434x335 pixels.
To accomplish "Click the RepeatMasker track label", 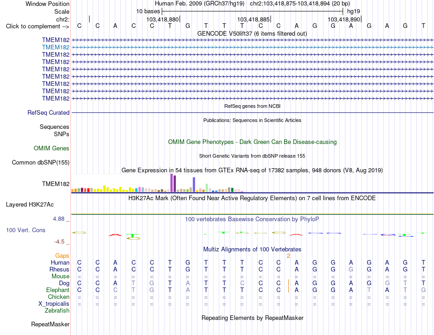I will pos(50,324).
